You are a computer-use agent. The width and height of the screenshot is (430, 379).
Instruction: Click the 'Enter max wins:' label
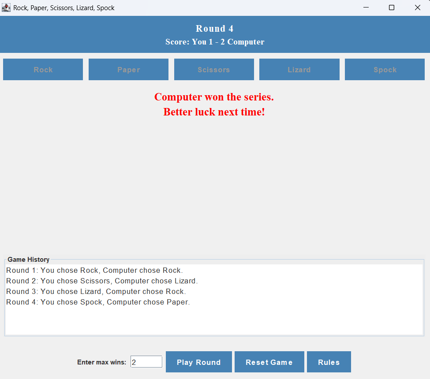click(x=102, y=362)
